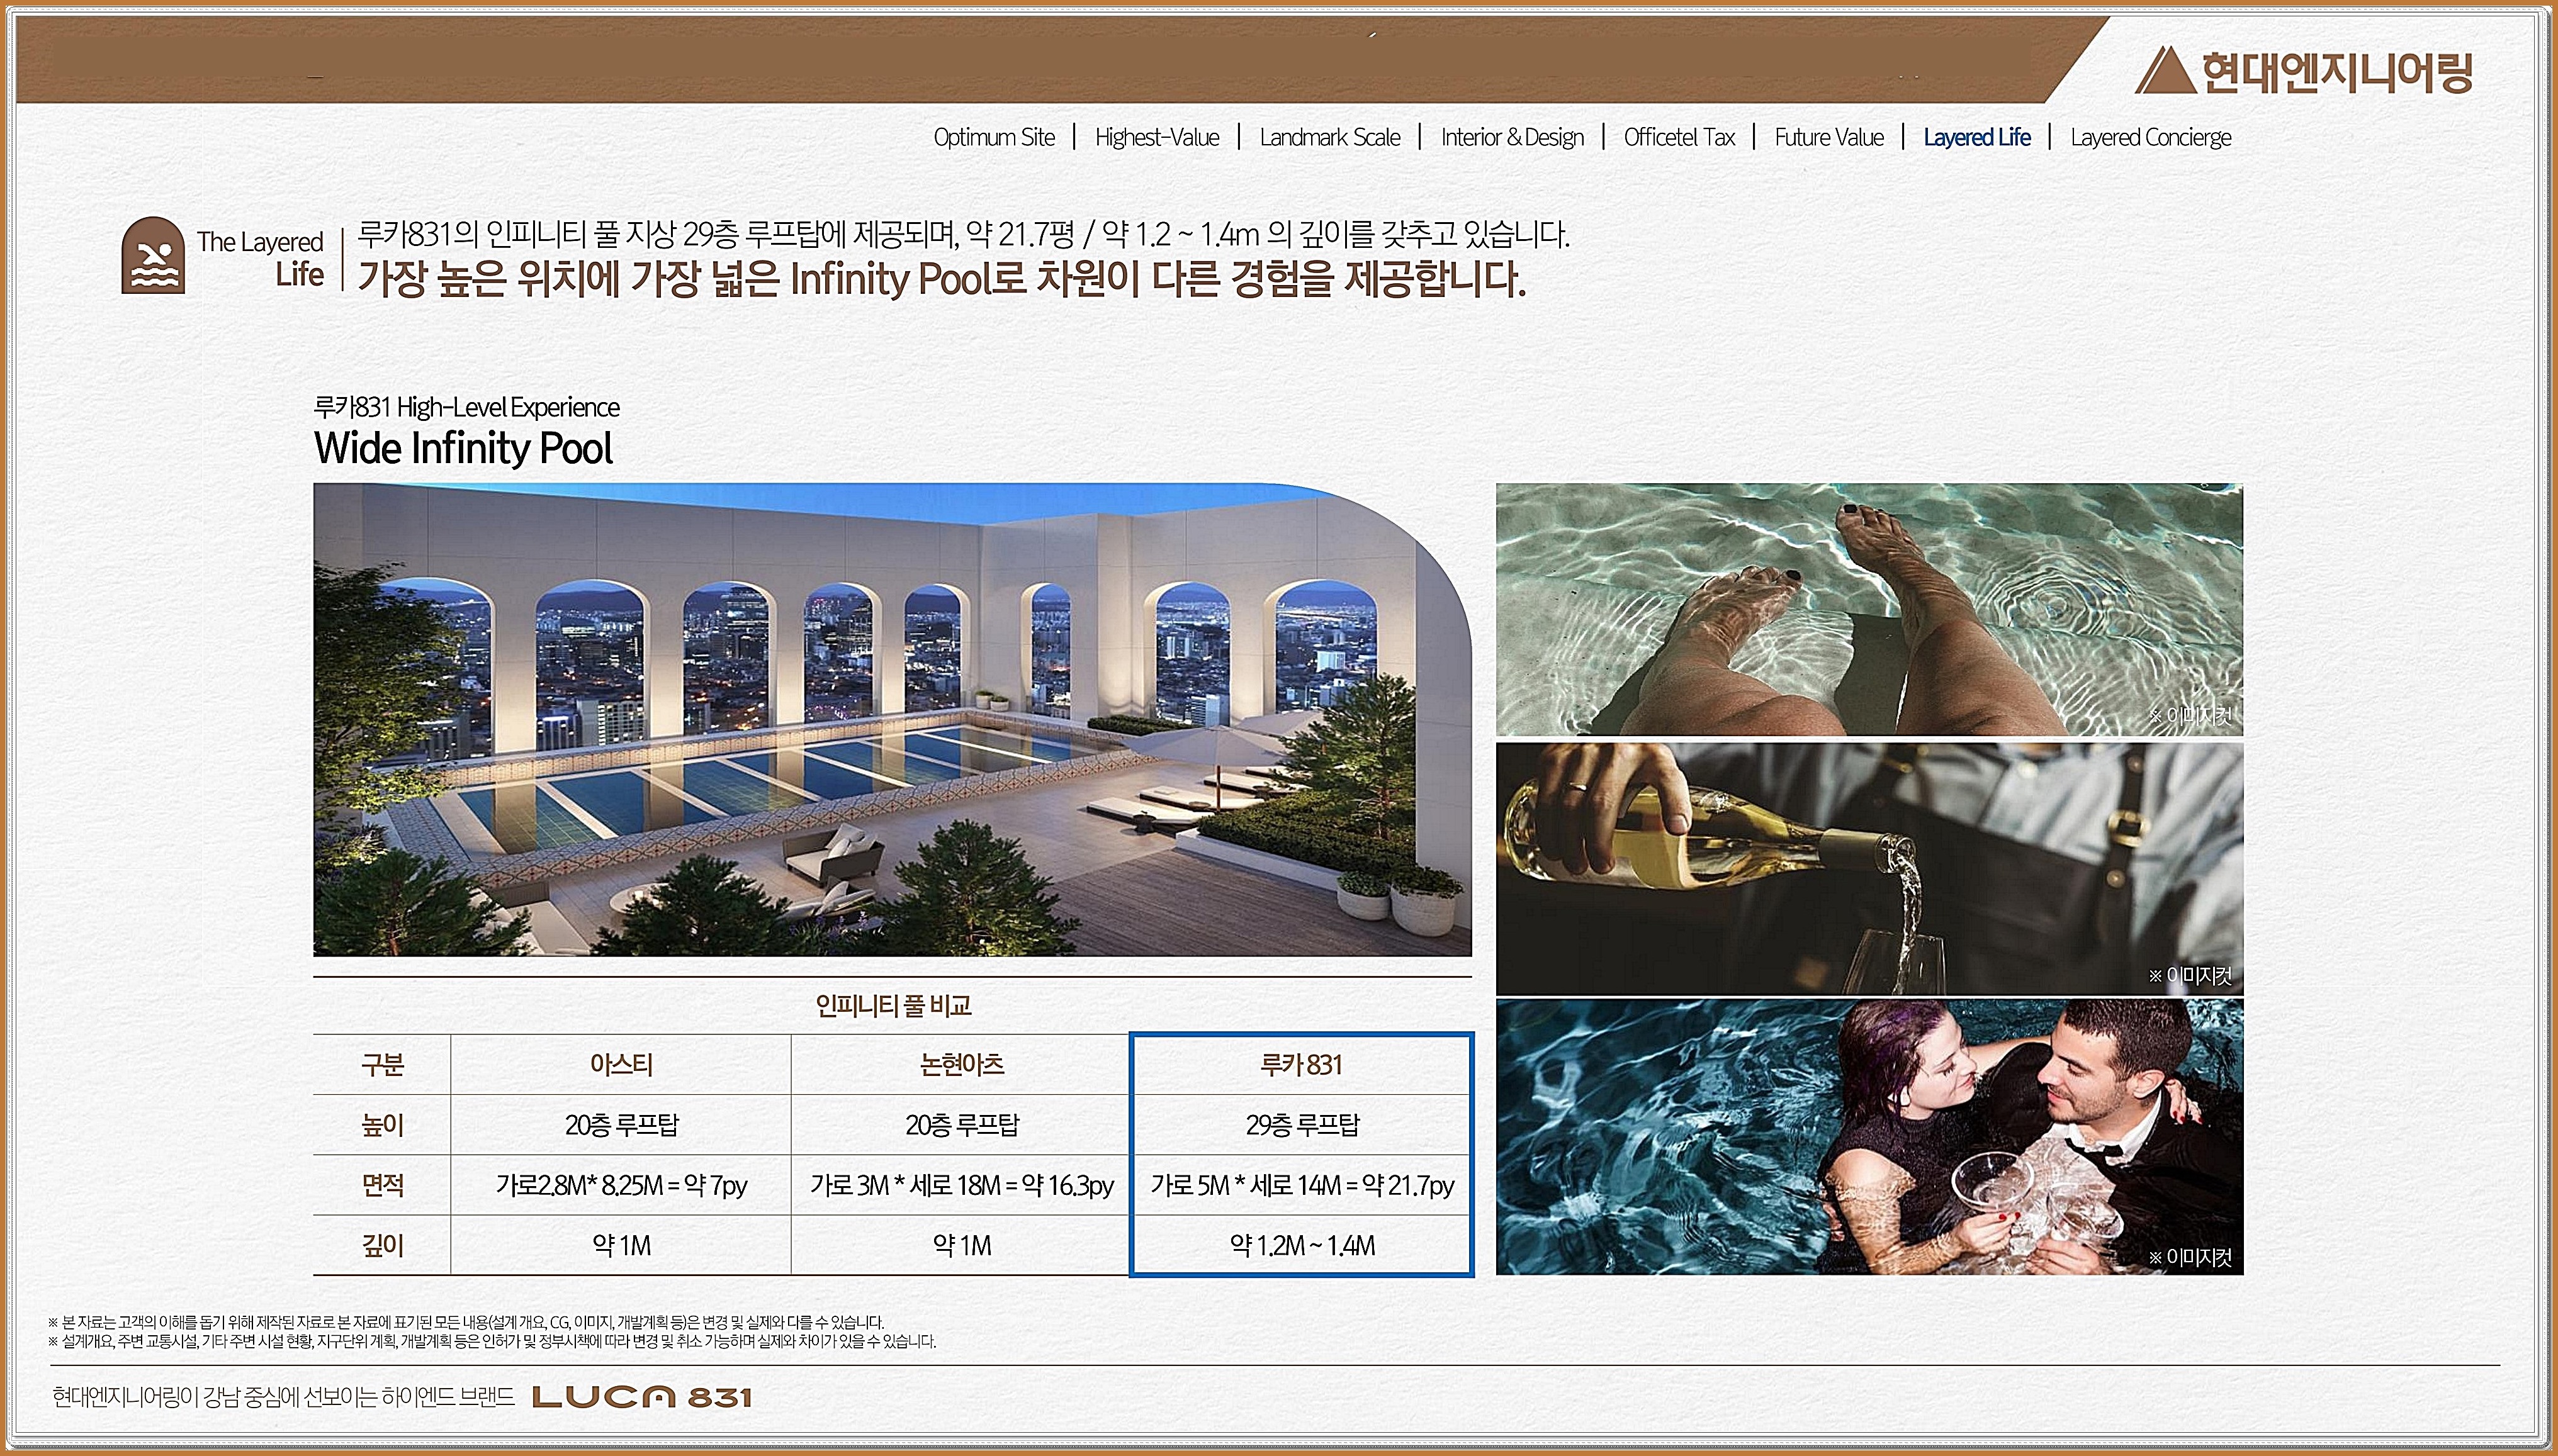Screen dimensions: 2558x1456
Task: Click footer text '강남 중심에 선보이는 하이엔드 브랜드'
Action: tap(283, 1397)
